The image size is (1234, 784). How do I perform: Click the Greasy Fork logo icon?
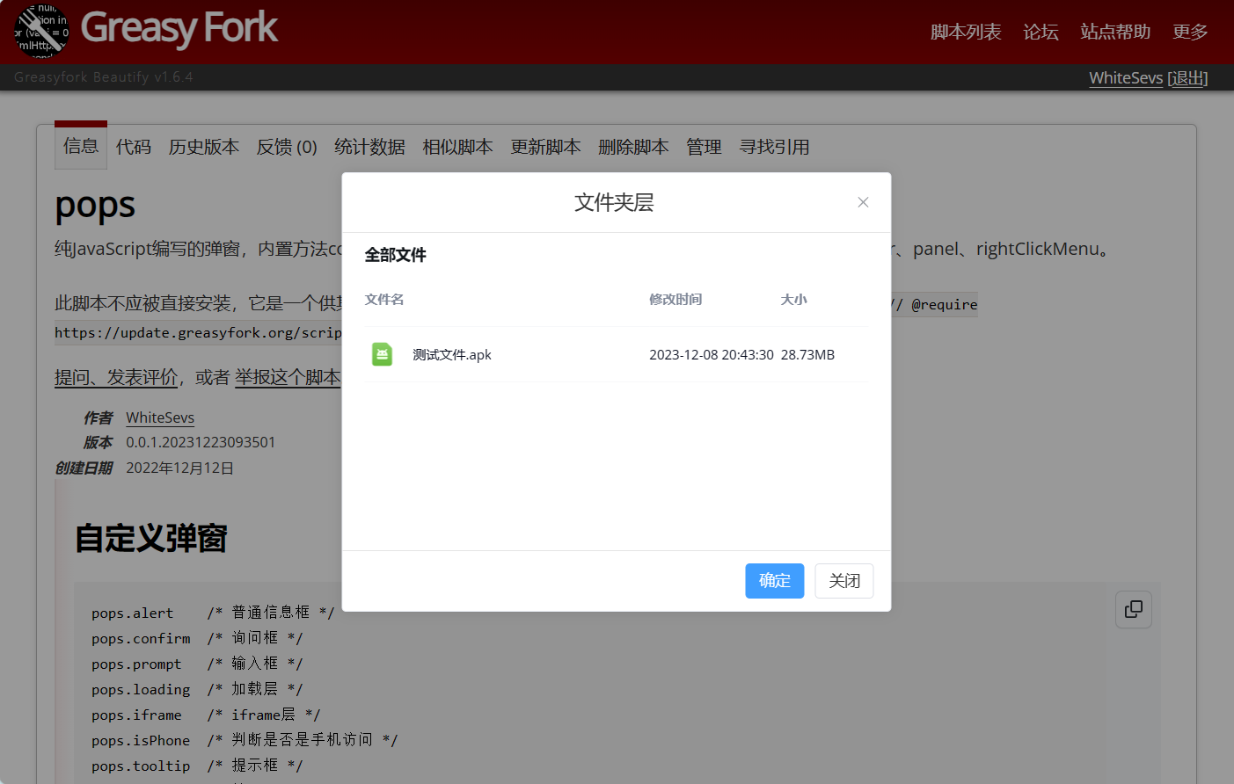coord(41,31)
